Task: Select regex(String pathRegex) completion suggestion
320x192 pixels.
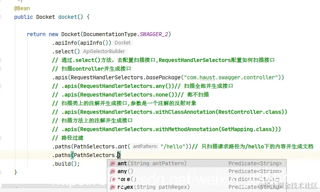Action: (197, 187)
